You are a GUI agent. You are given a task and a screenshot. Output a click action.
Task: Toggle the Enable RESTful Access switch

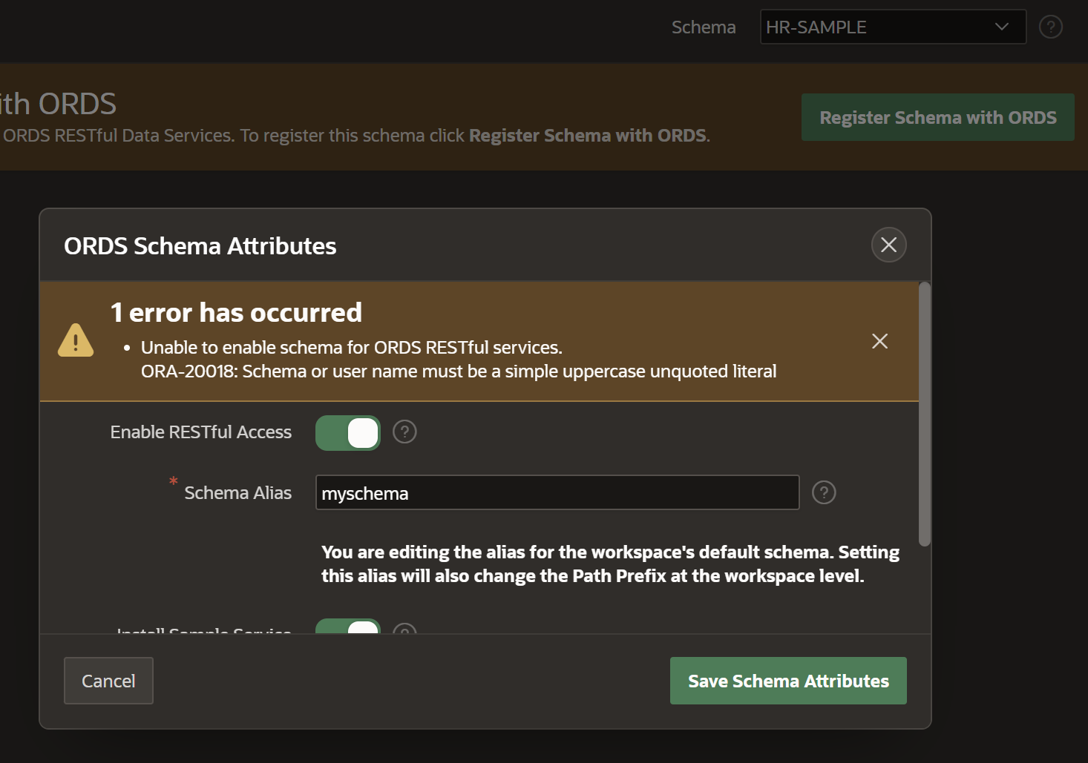(348, 433)
